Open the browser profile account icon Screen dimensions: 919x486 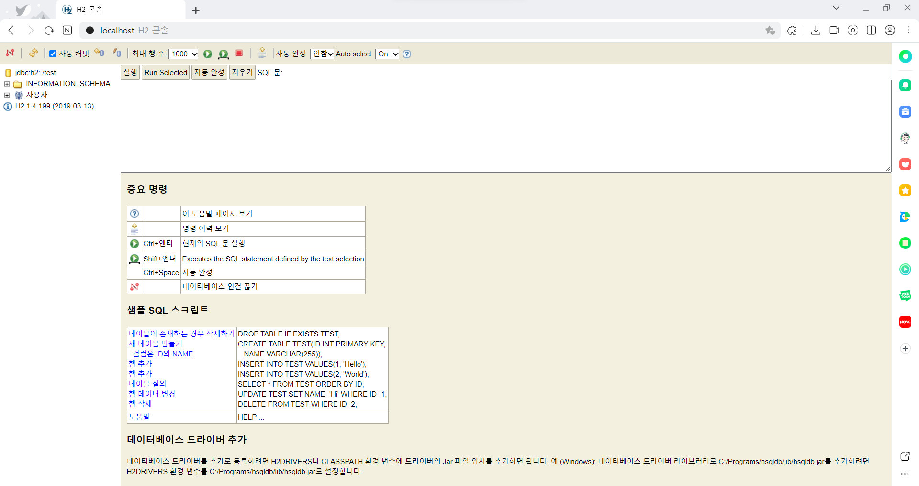tap(890, 30)
